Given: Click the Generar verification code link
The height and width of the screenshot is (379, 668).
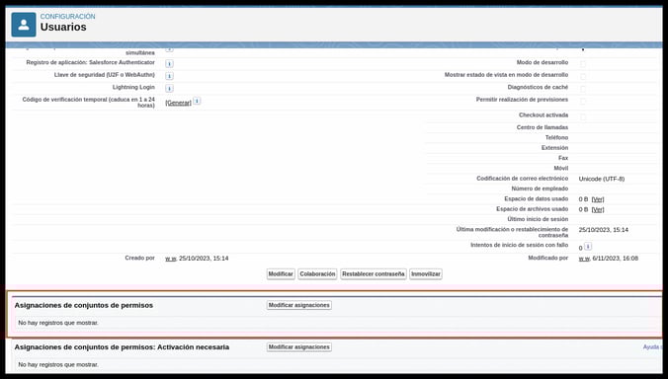Looking at the screenshot, I should pyautogui.click(x=178, y=103).
